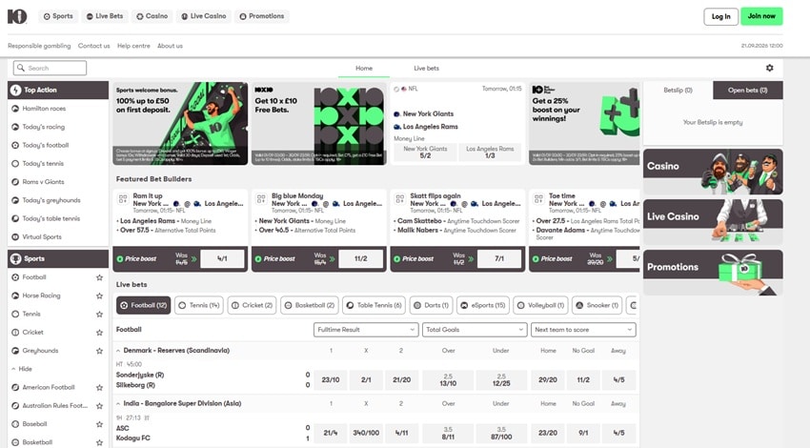Select Darts (1) live filter

click(x=432, y=305)
